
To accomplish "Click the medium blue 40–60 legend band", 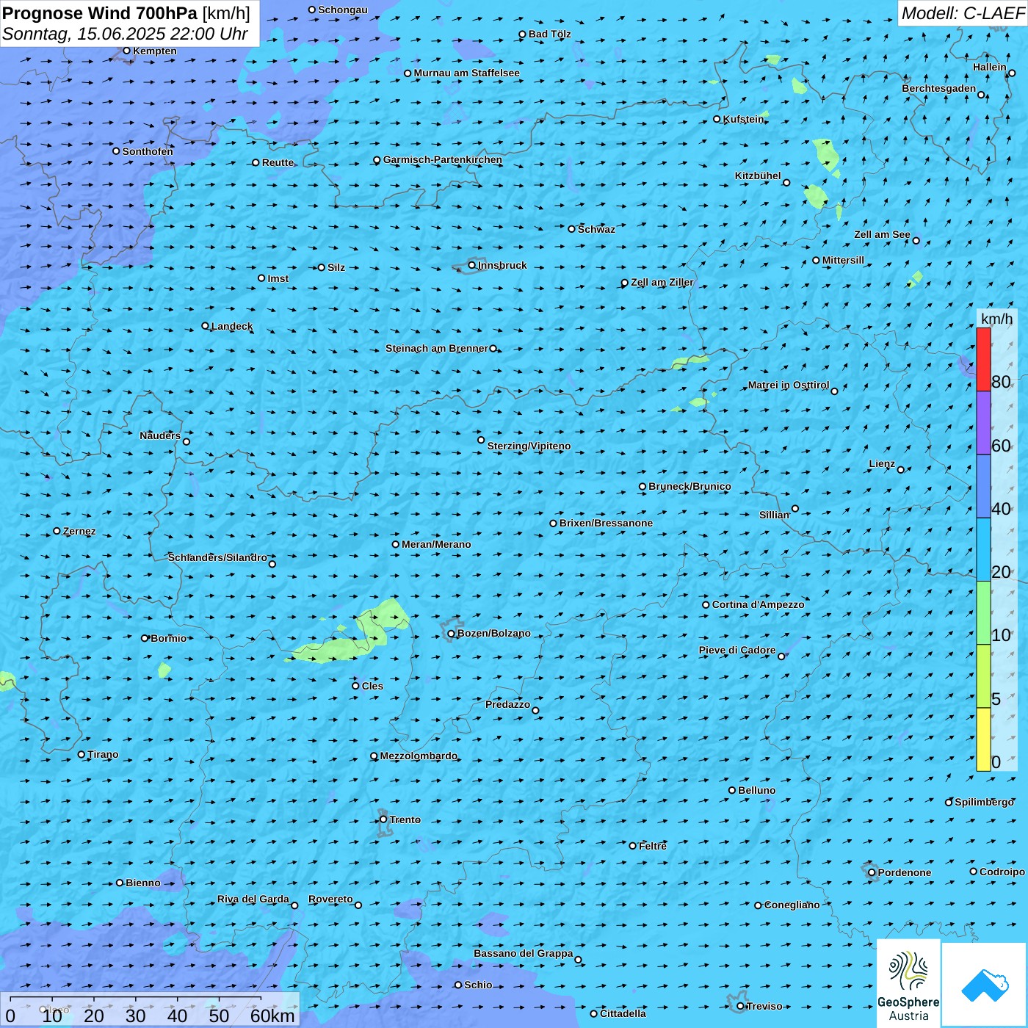I will [983, 486].
